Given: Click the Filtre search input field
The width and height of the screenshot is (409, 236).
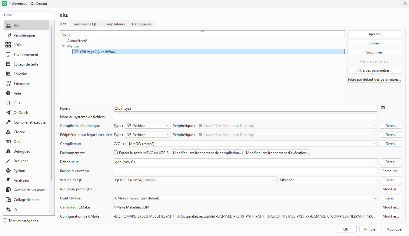Looking at the screenshot, I should (x=29, y=15).
